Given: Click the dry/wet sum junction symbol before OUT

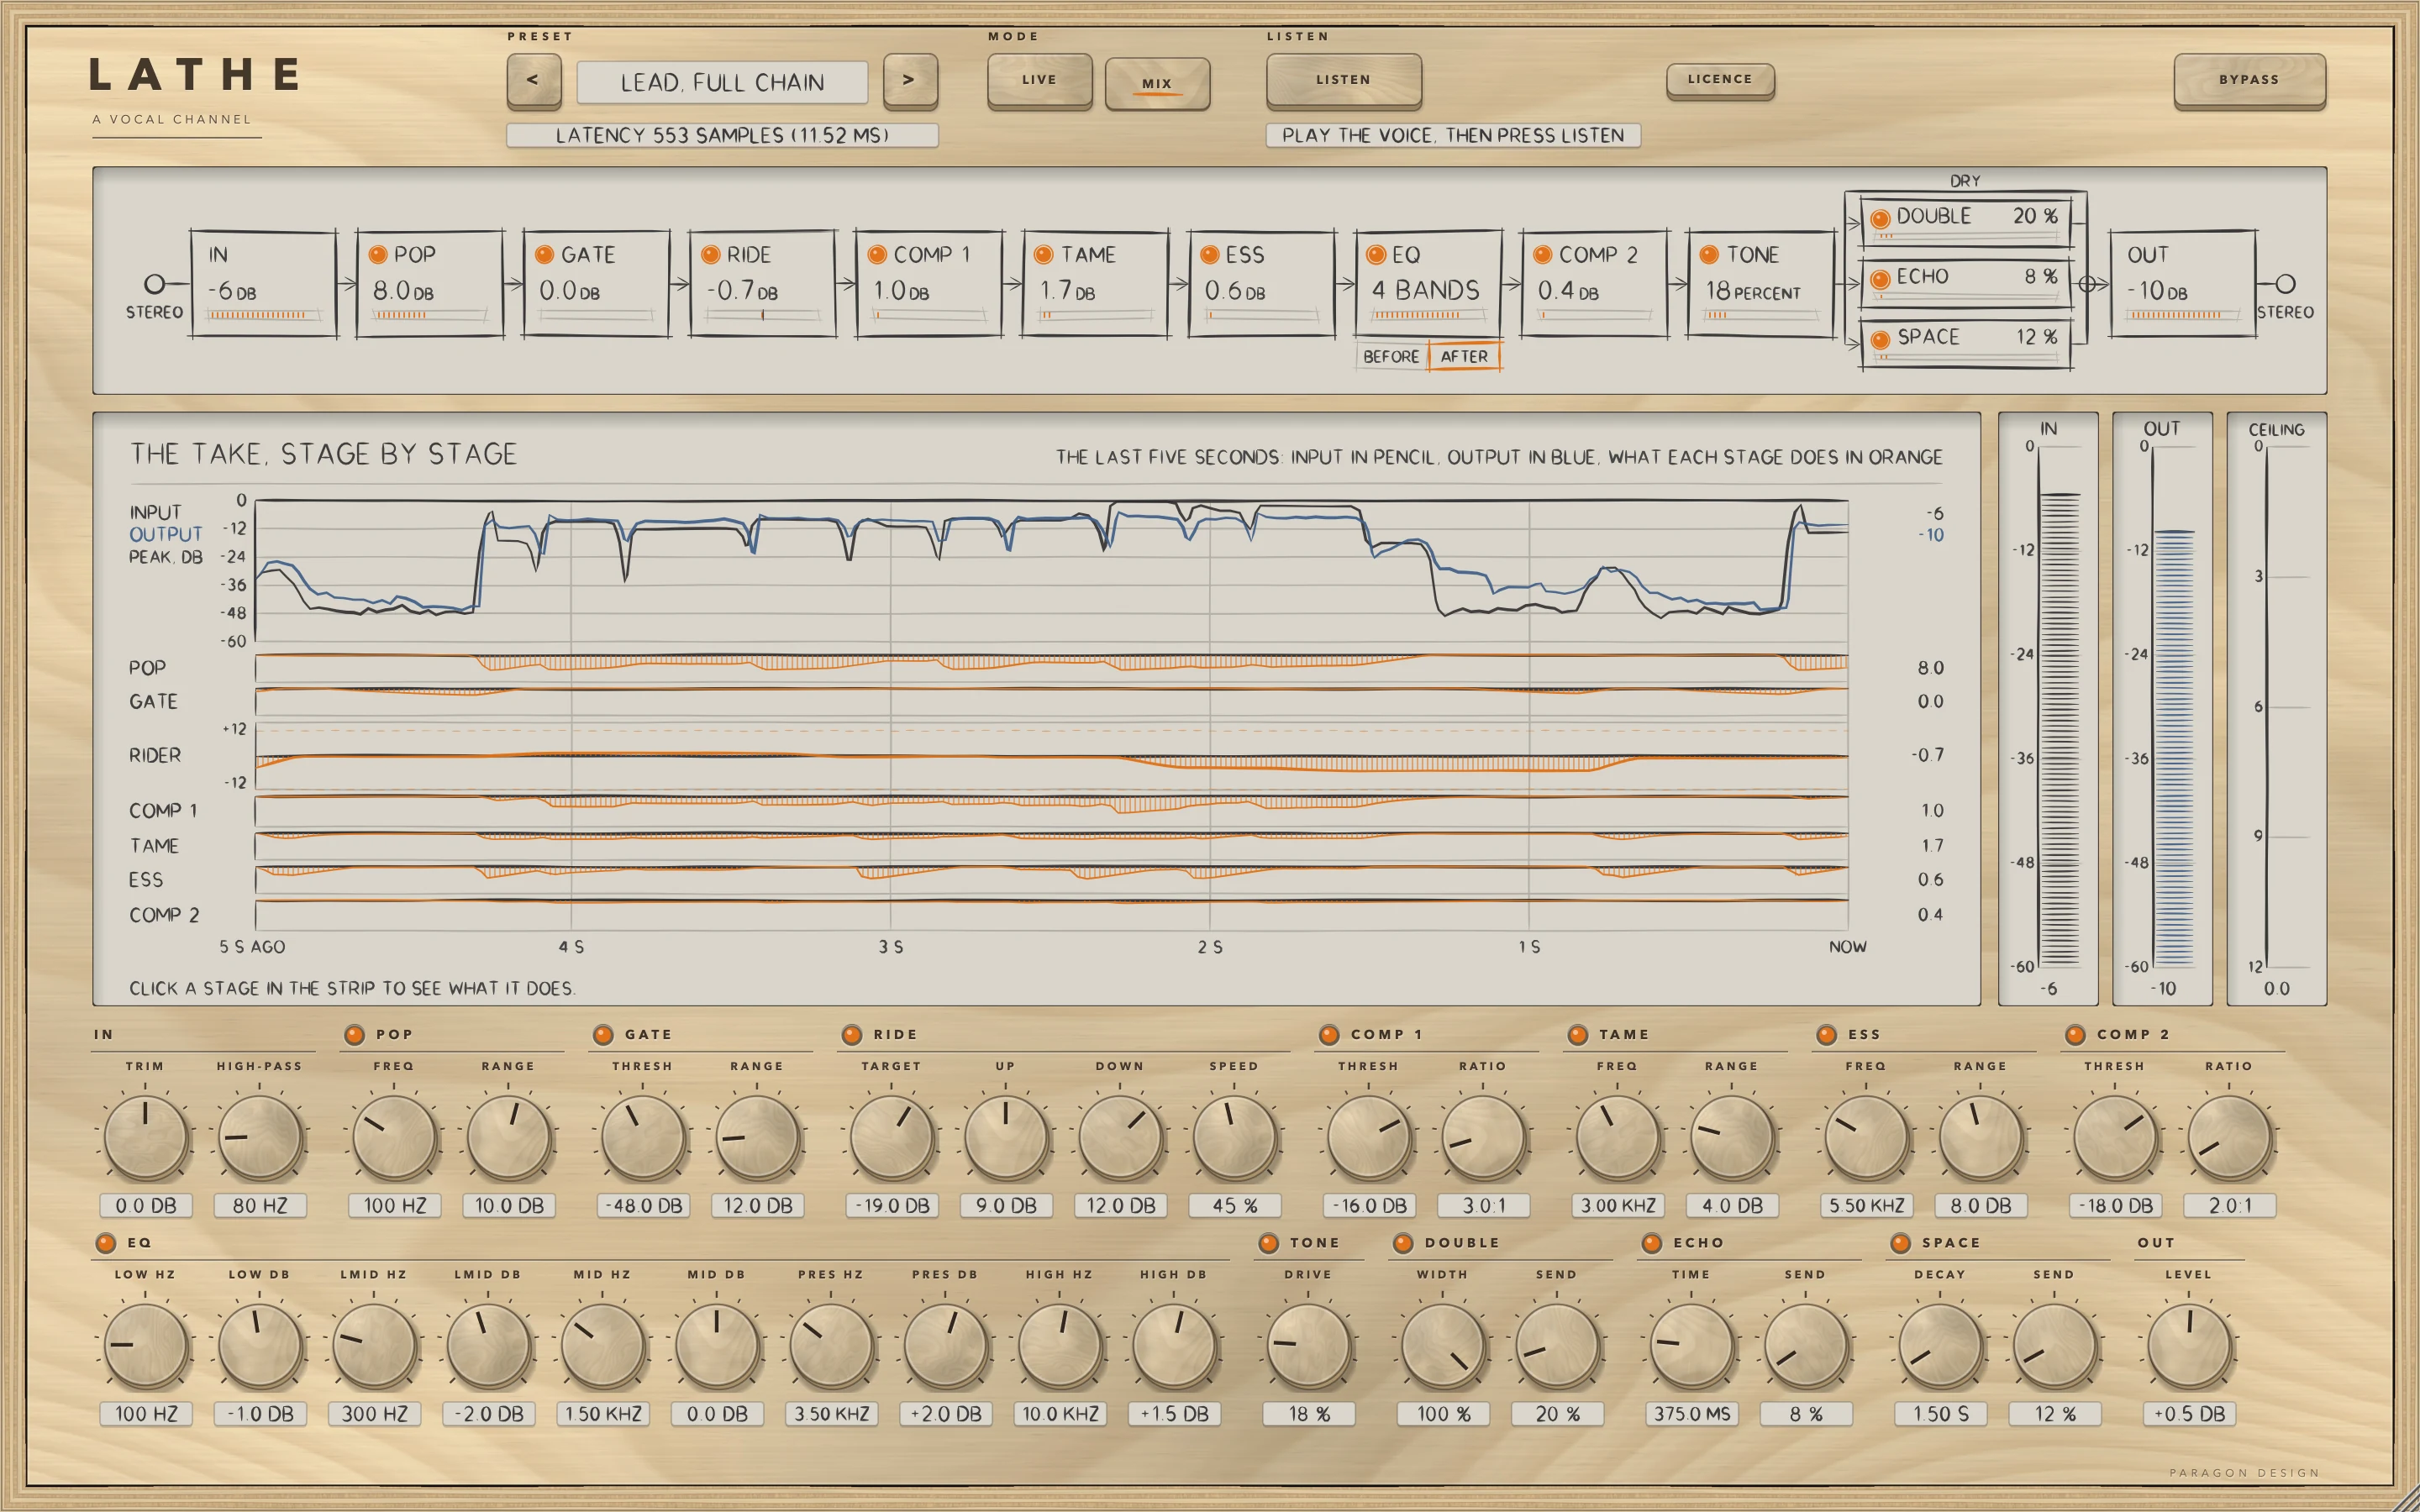Looking at the screenshot, I should (2088, 284).
